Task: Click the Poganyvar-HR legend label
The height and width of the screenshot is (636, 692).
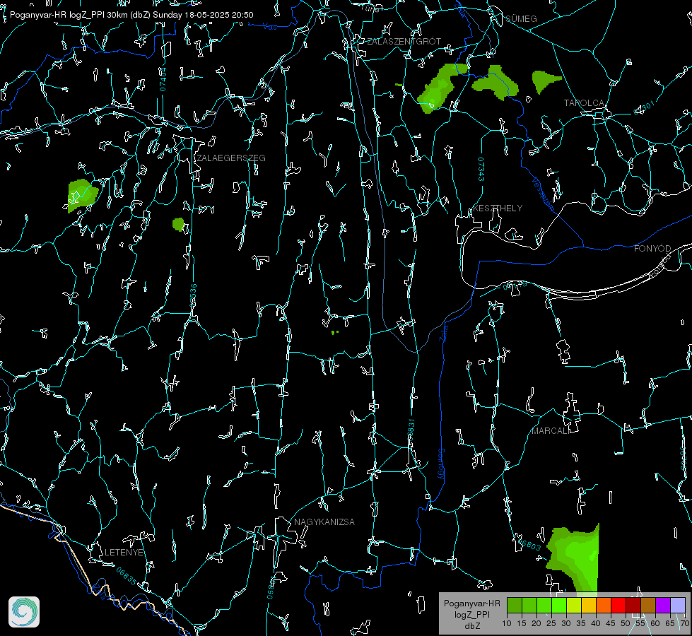Action: [x=471, y=603]
